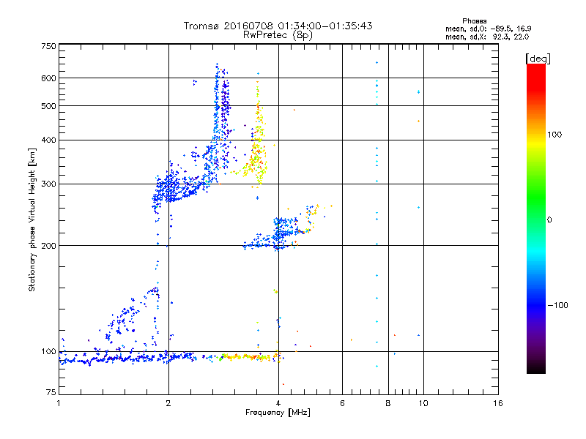The image size is (586, 439).
Task: Click the y-axis '500' tick label
Action: coord(48,106)
